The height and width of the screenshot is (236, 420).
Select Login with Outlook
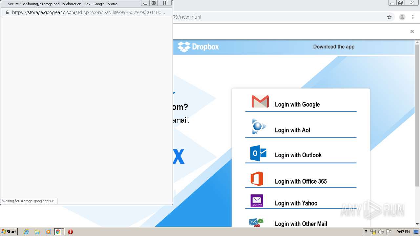pyautogui.click(x=298, y=155)
